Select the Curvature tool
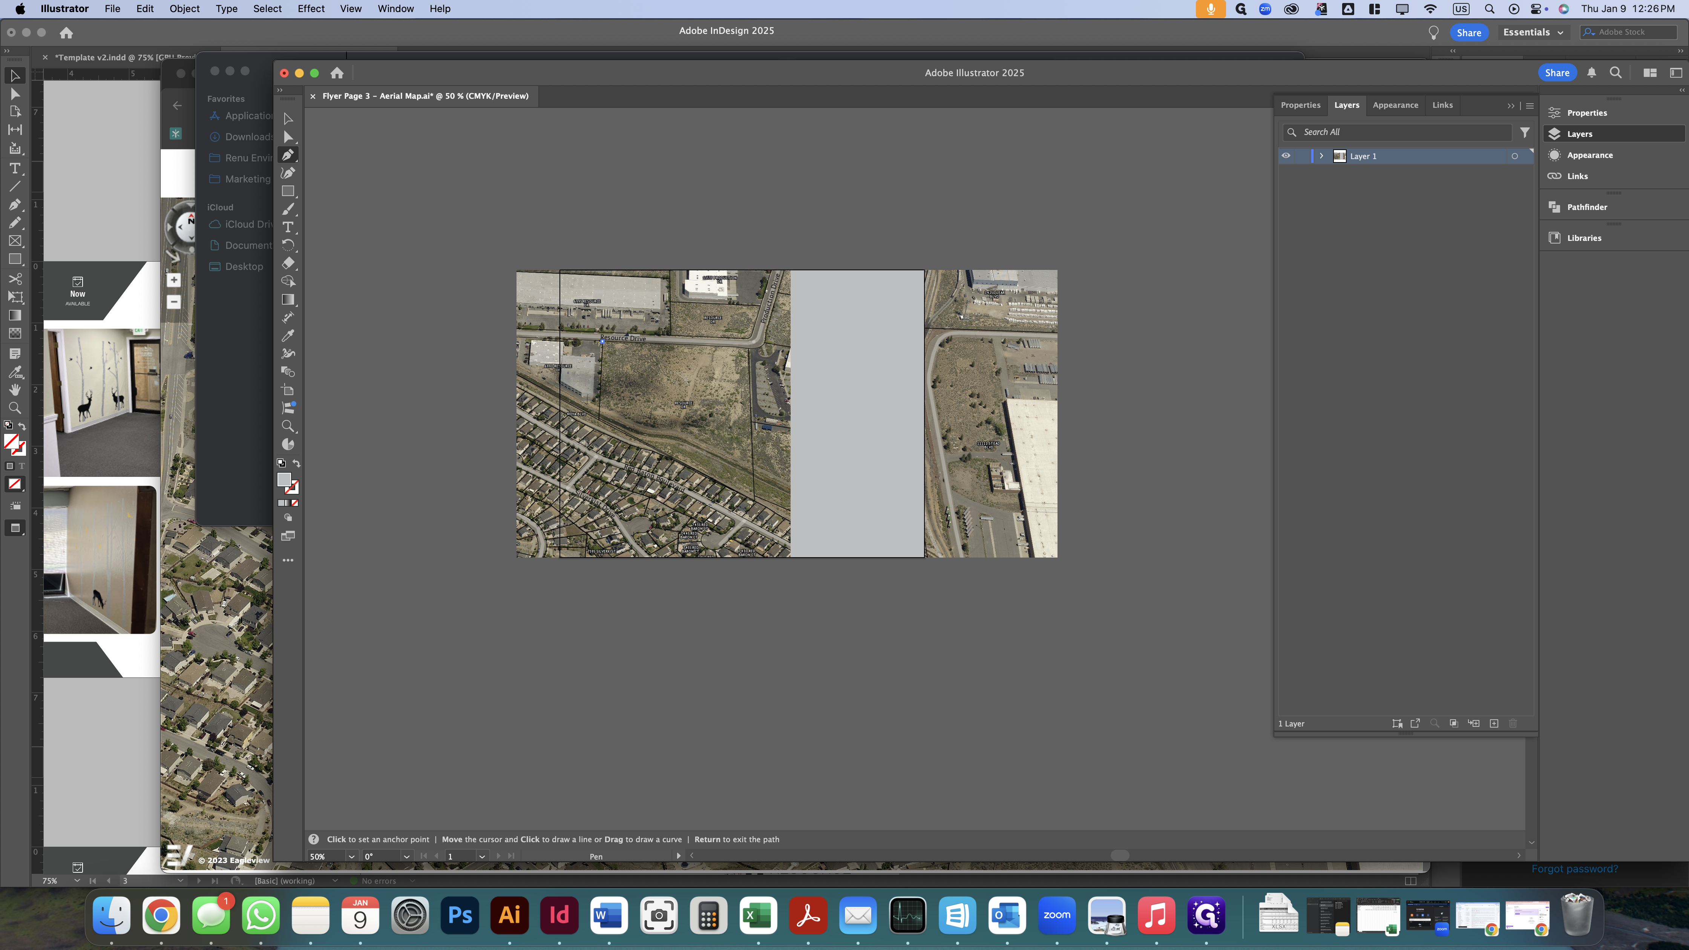The width and height of the screenshot is (1689, 950). click(x=288, y=173)
